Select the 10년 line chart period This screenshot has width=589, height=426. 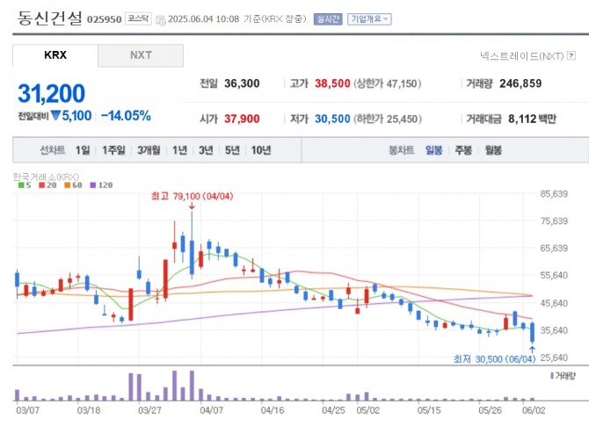coord(261,150)
